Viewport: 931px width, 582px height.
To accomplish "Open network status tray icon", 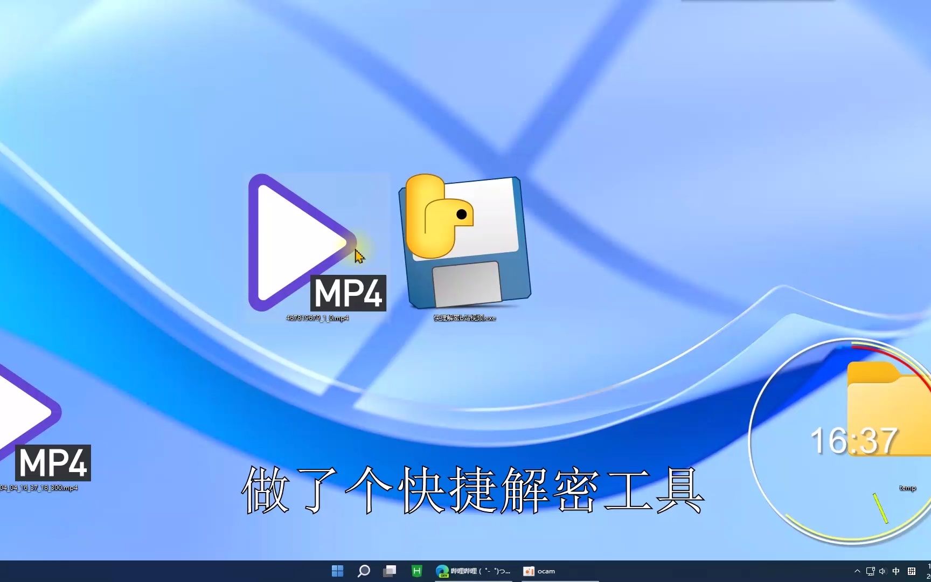I will [870, 571].
